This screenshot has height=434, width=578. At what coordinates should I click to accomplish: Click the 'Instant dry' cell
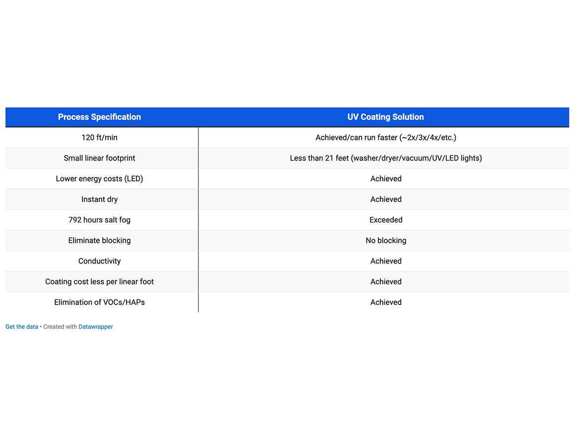point(99,200)
